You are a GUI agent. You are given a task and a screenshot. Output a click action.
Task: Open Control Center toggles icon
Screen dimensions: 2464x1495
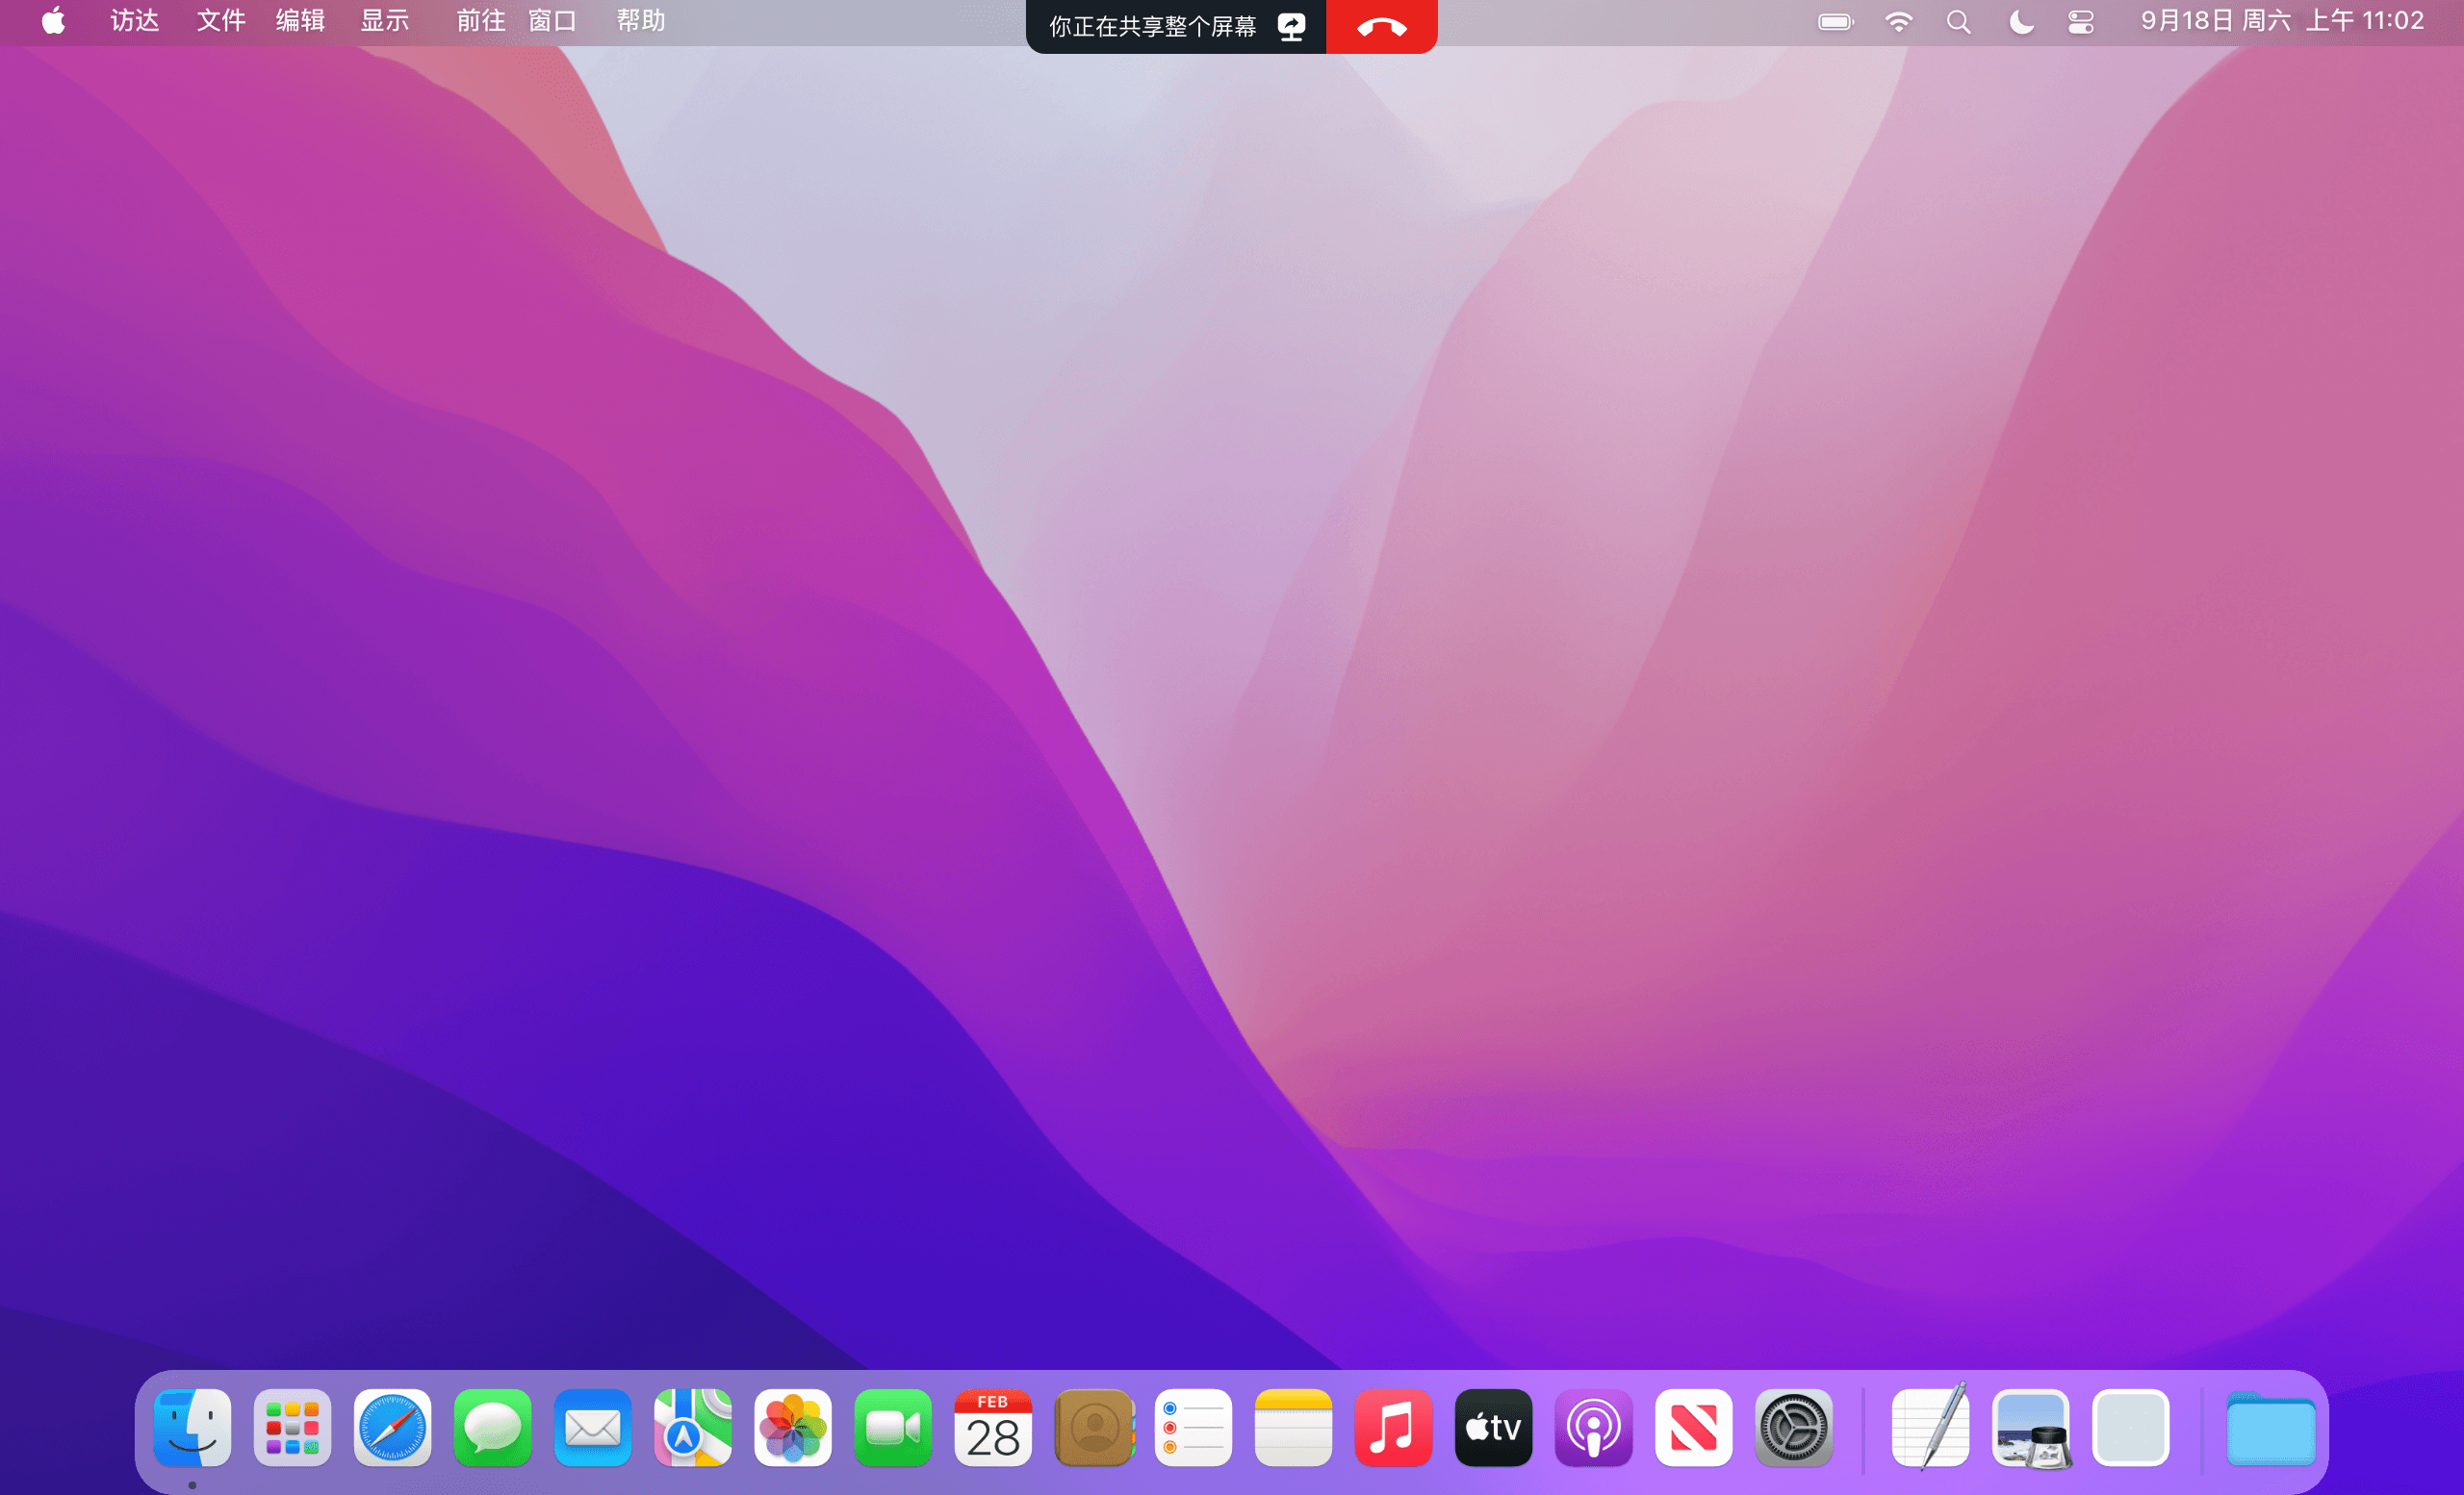[2081, 22]
